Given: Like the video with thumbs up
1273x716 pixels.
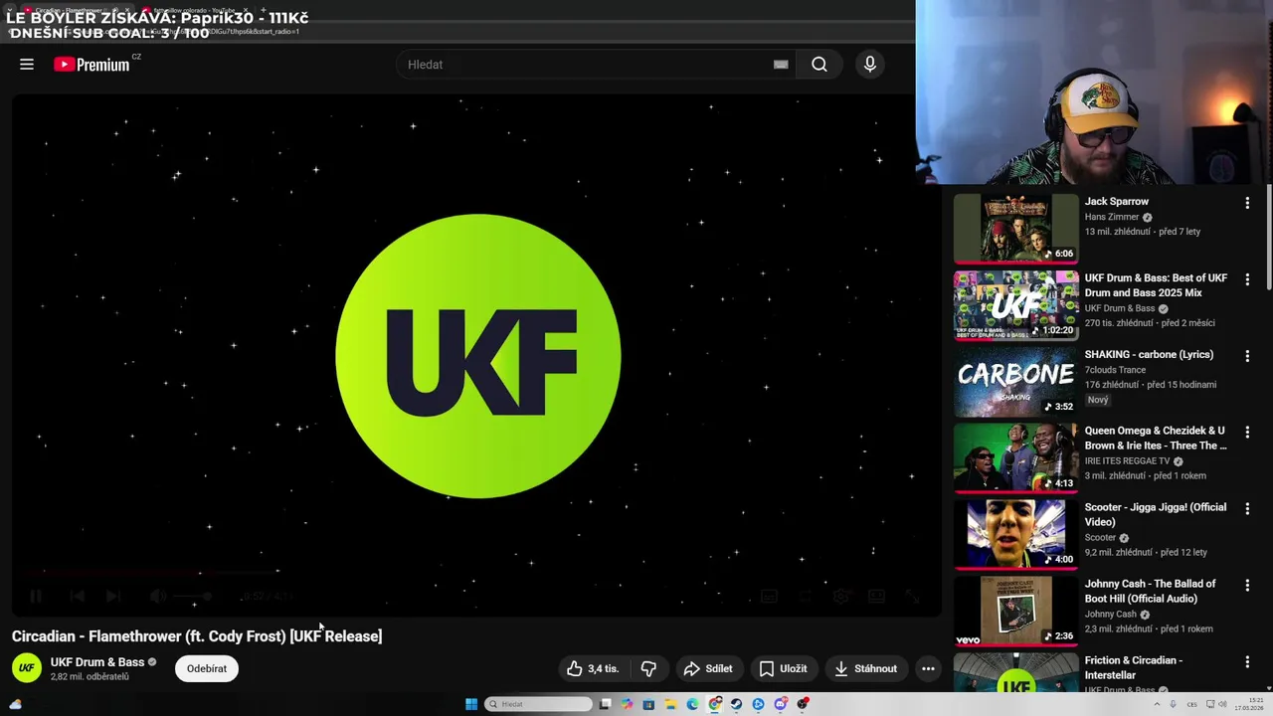Looking at the screenshot, I should 593,669.
